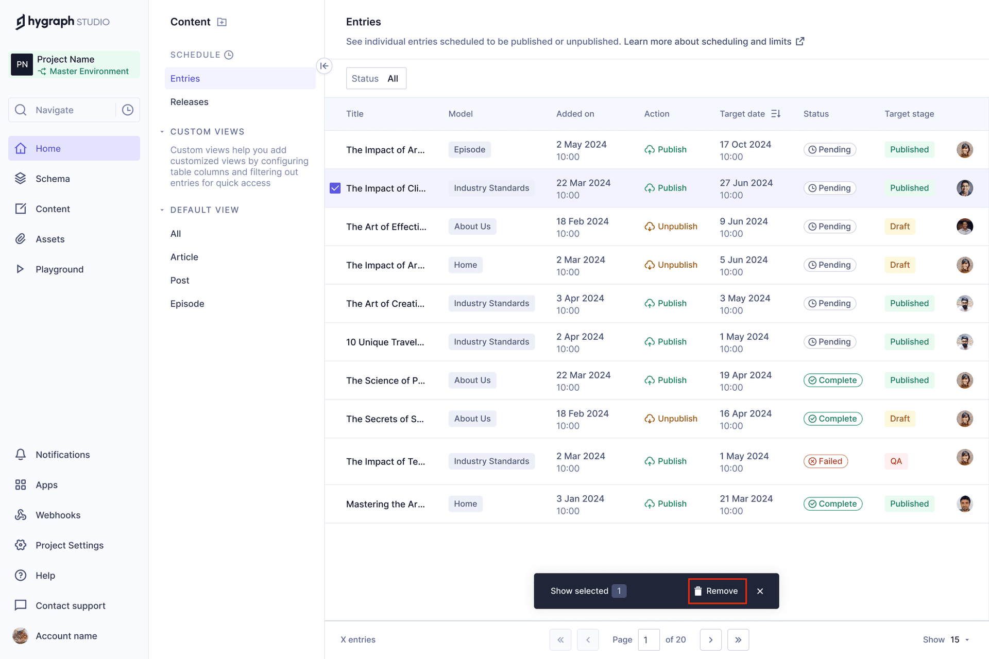This screenshot has width=989, height=659.
Task: Sort by Target date using sort icon
Action: click(776, 114)
